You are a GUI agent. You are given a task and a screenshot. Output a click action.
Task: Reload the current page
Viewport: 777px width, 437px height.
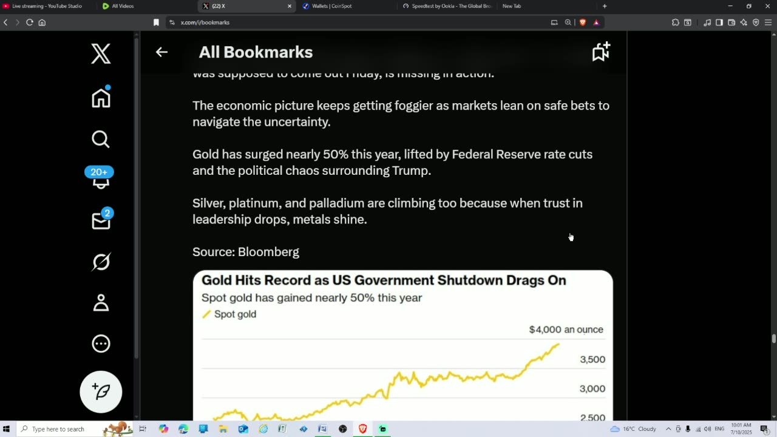click(x=29, y=22)
